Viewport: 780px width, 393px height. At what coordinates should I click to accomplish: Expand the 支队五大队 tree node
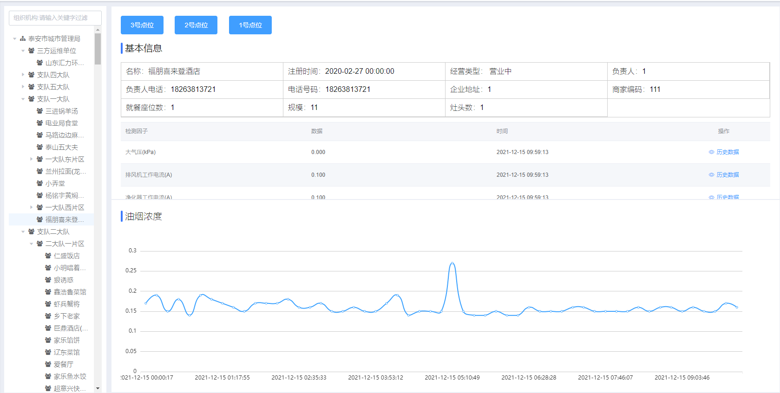coord(23,87)
